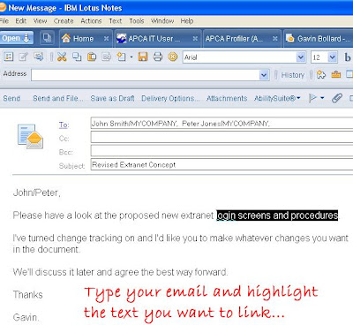353x325 pixels.
Task: Open the File menu
Action: coord(4,21)
